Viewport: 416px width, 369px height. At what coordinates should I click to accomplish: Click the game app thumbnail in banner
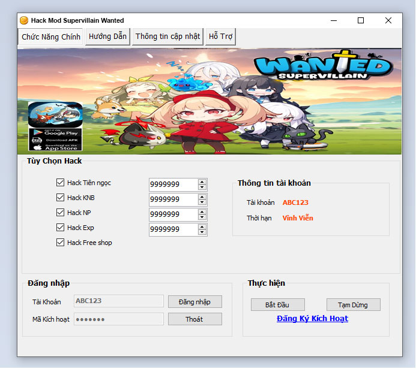click(x=55, y=114)
